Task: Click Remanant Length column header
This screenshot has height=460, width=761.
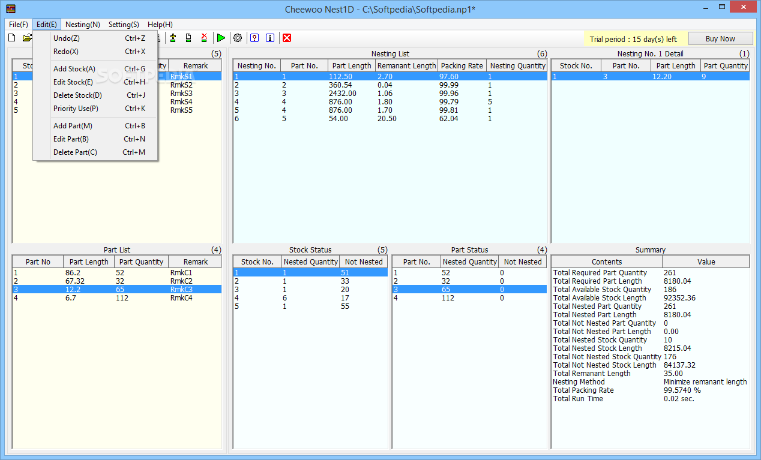Action: [x=407, y=66]
